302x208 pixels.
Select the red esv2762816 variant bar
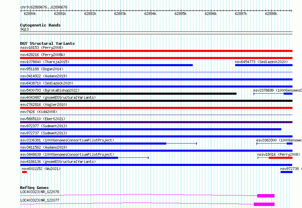156,108
